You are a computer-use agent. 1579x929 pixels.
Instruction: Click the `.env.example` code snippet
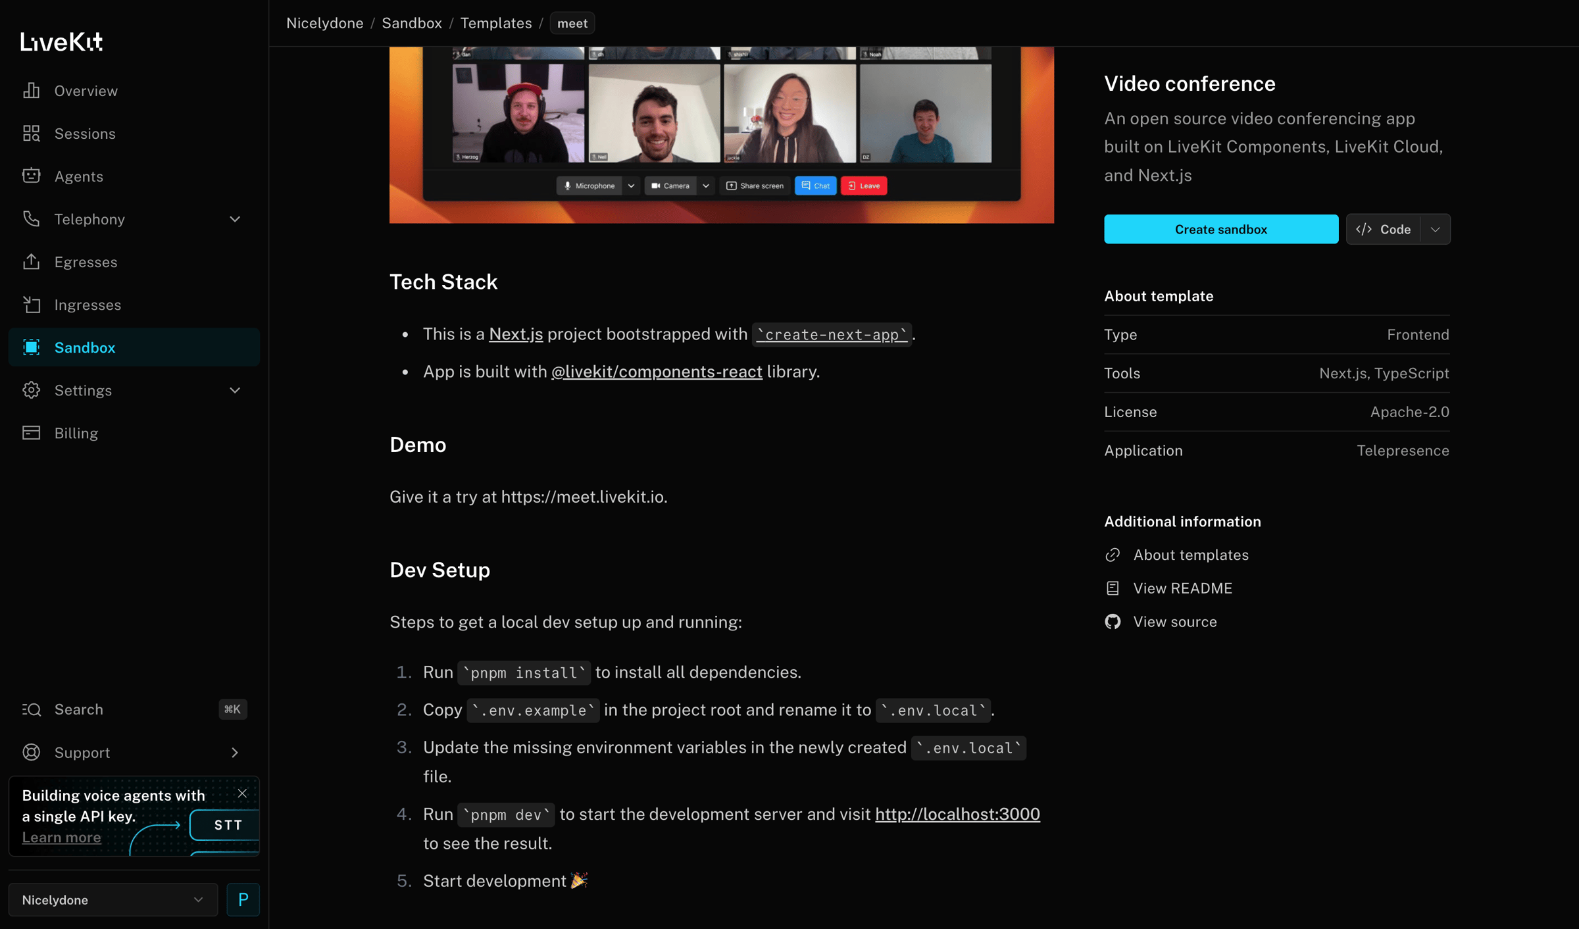tap(533, 710)
